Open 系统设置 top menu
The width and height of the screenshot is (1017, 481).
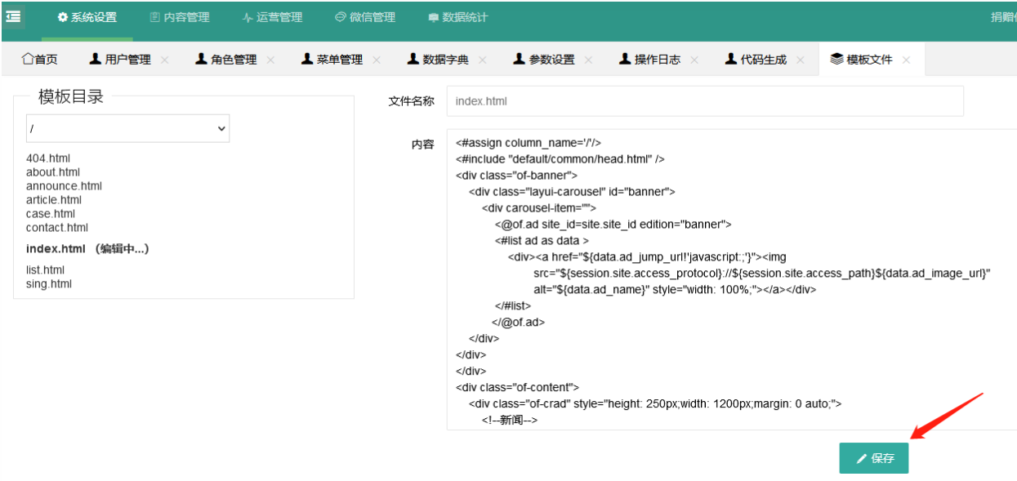(87, 17)
